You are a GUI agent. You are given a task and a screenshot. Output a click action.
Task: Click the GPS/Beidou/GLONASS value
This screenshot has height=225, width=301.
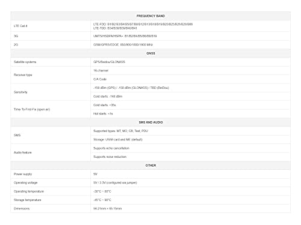109,62
